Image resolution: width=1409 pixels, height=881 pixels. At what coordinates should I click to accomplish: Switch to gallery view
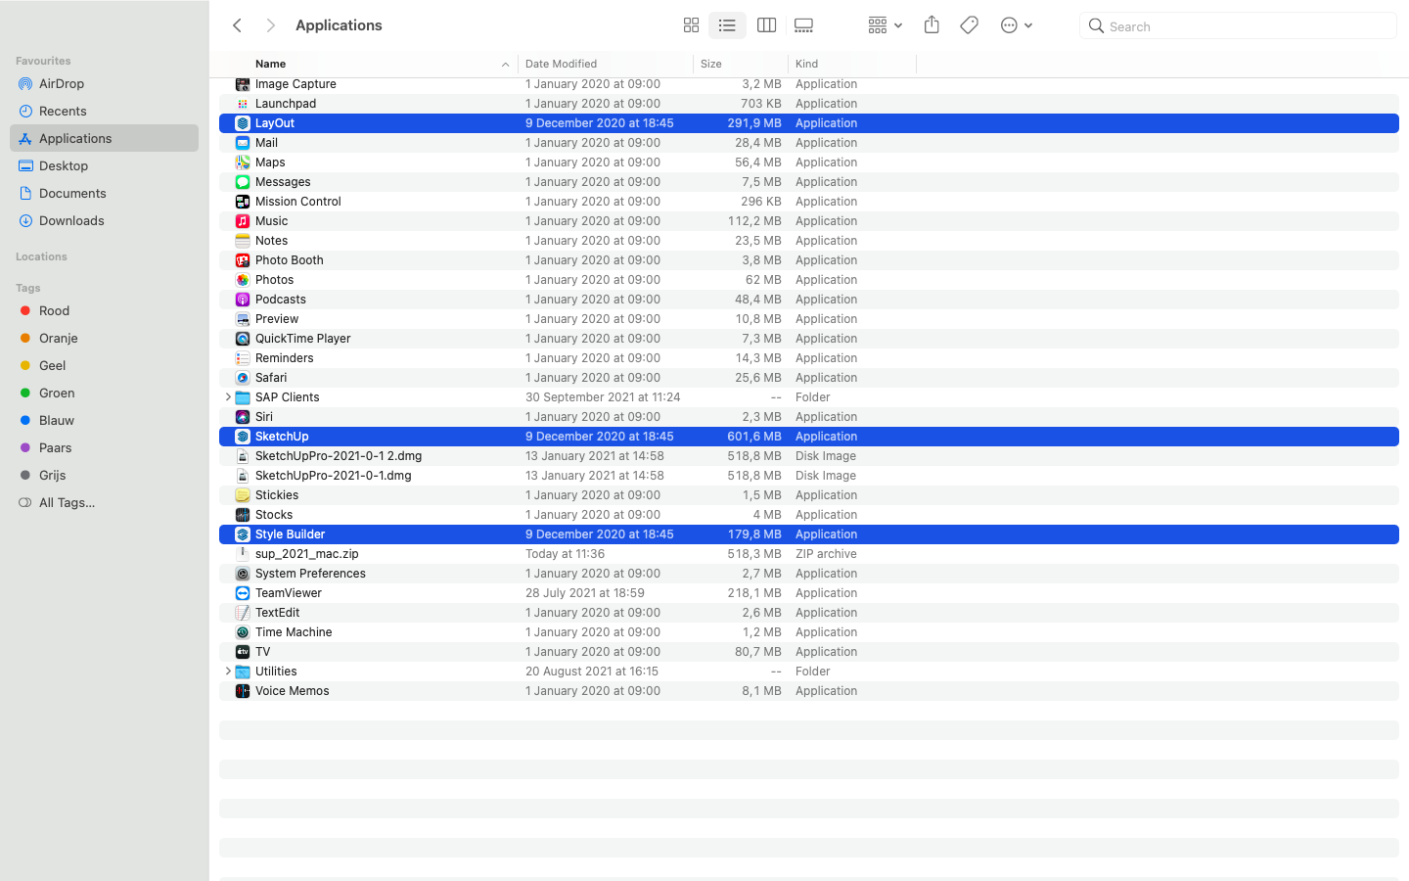tap(804, 25)
